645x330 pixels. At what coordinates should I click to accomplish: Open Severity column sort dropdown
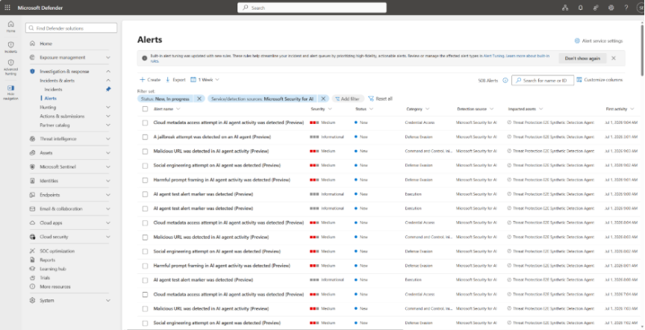(330, 109)
